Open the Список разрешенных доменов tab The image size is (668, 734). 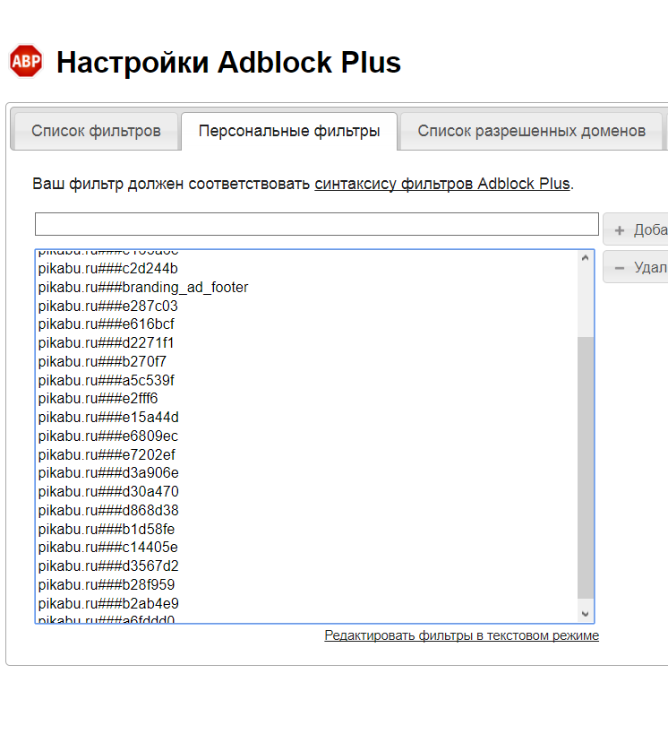pyautogui.click(x=531, y=131)
